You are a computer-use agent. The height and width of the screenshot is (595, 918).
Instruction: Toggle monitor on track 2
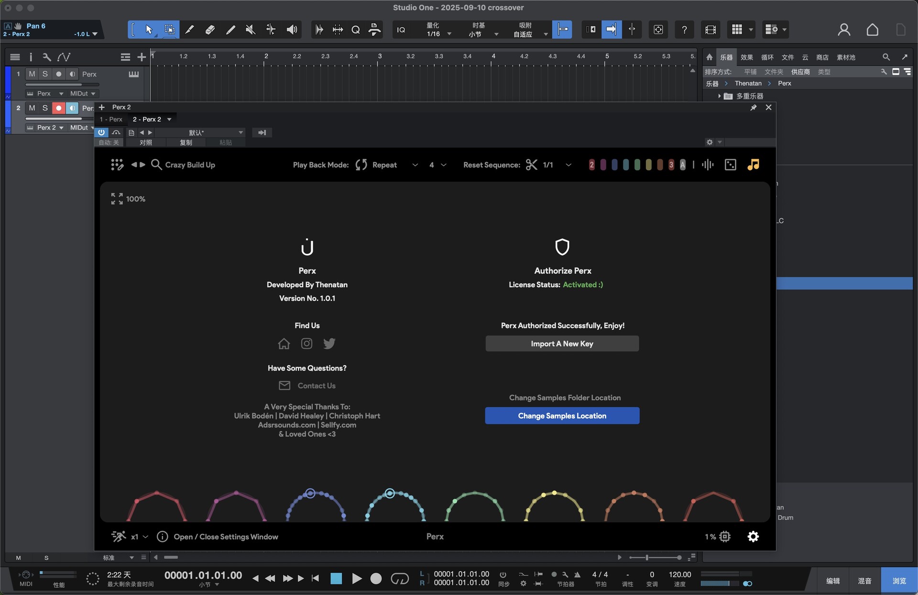point(72,108)
